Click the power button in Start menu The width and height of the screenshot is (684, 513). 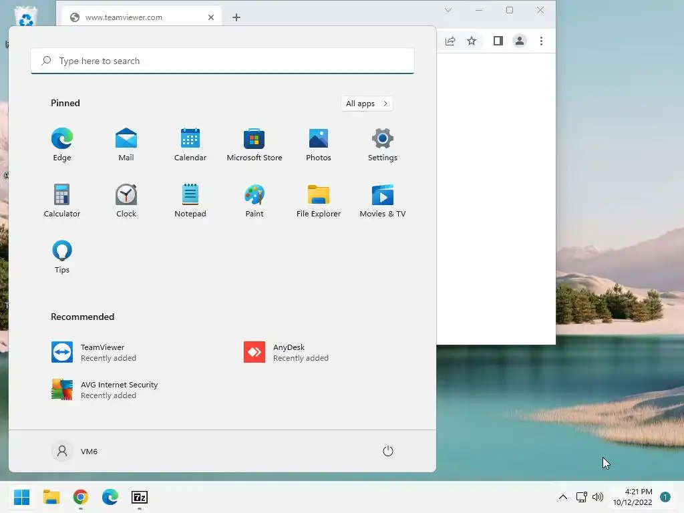[x=388, y=451]
